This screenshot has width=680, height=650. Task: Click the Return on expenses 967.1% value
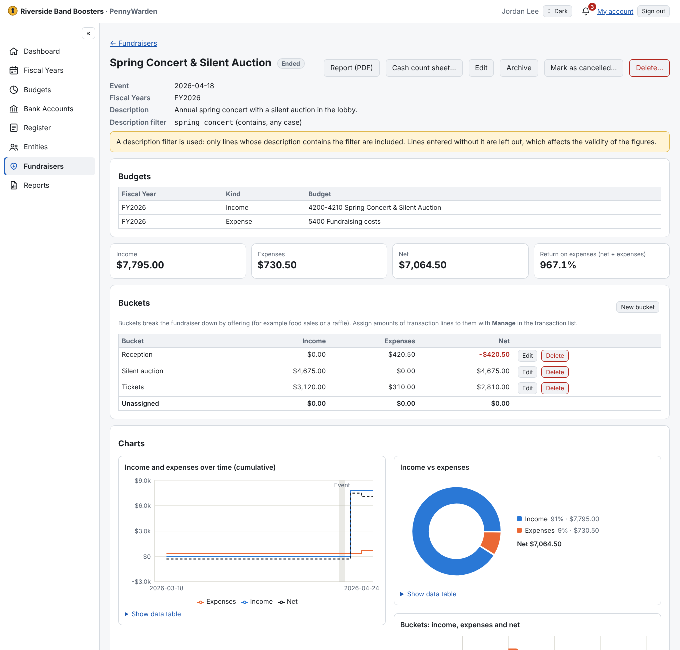coord(558,265)
